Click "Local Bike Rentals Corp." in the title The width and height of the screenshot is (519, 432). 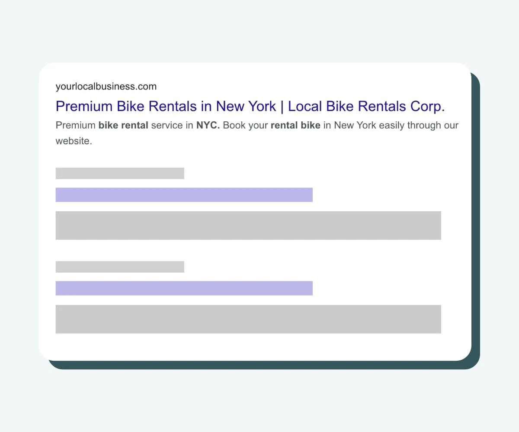pyautogui.click(x=366, y=106)
